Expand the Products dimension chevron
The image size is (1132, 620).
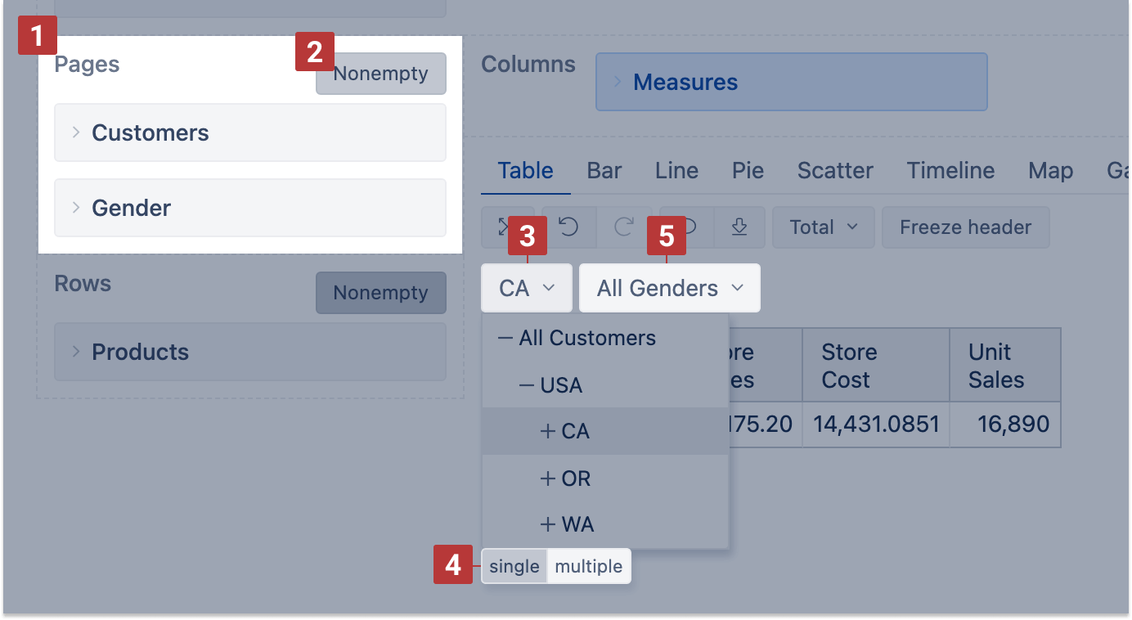(76, 352)
